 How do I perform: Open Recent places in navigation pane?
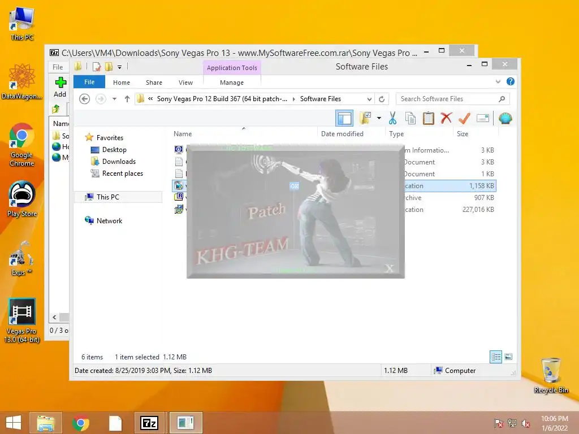pos(122,173)
